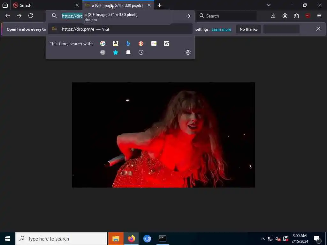Open the uBlock Origin extension icon
Screen dimensions: 327x245
pyautogui.click(x=308, y=16)
